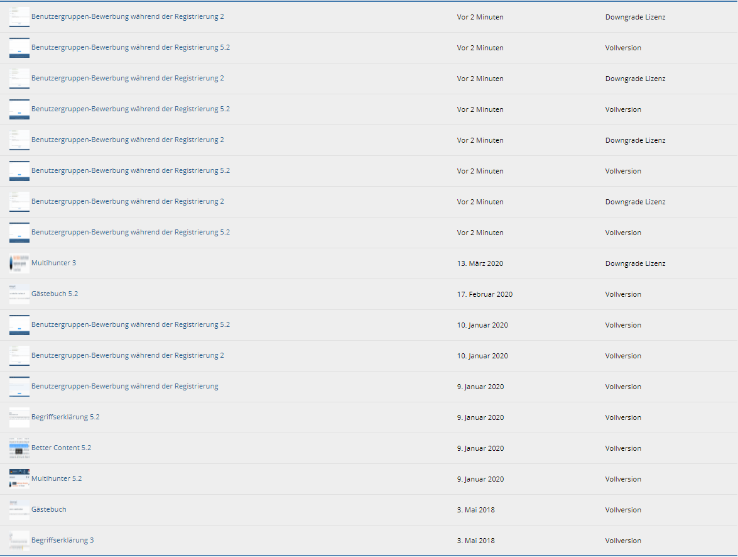Screen dimensions: 738x557
Task: Open the Begriffserklärung 3 link
Action: pyautogui.click(x=62, y=540)
